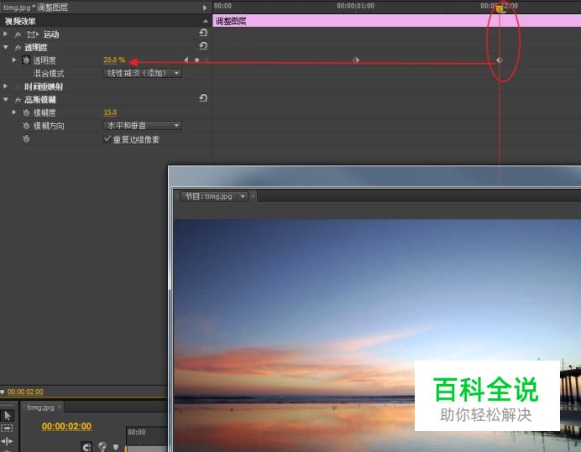Toggle animation stopwatch for 透明度
The image size is (581, 452).
[26, 60]
